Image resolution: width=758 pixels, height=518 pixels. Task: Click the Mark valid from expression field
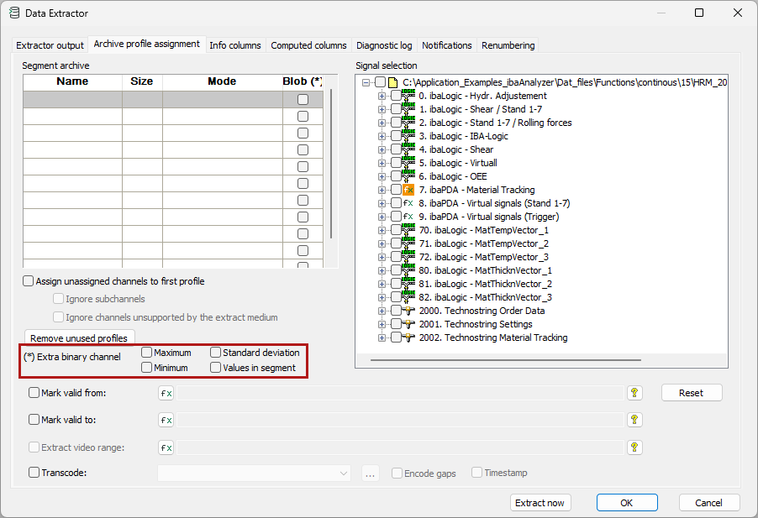click(400, 393)
